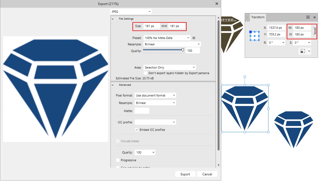Screen dimensions: 321x182
Task: Click the Matte color swatch
Action: (x=142, y=111)
